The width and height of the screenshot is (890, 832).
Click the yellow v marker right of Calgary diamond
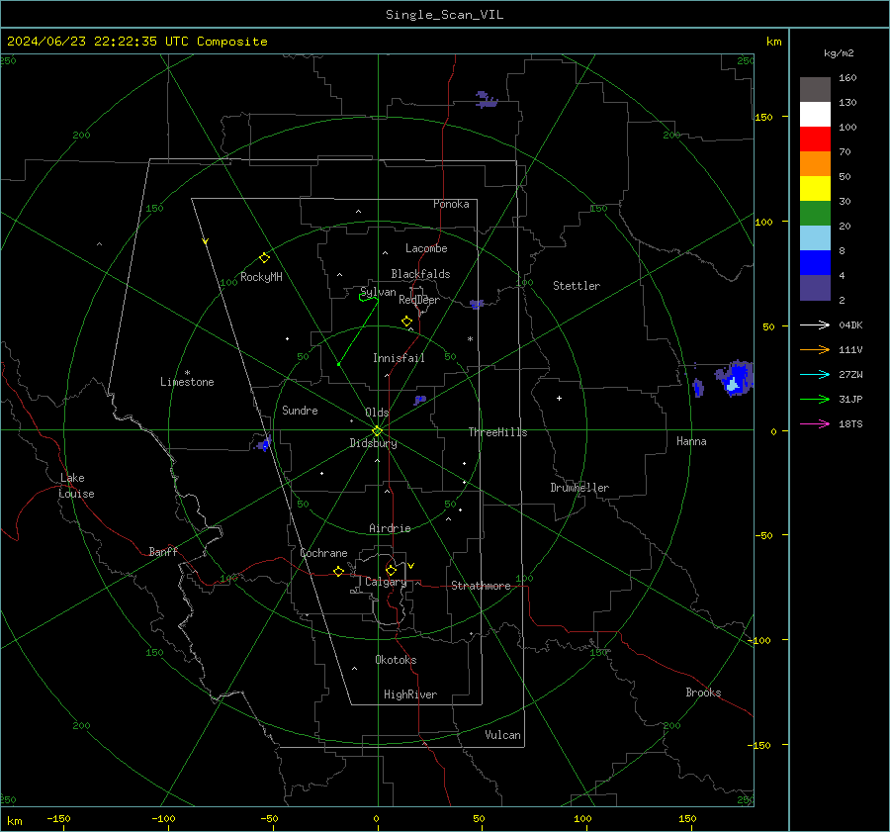pos(411,566)
